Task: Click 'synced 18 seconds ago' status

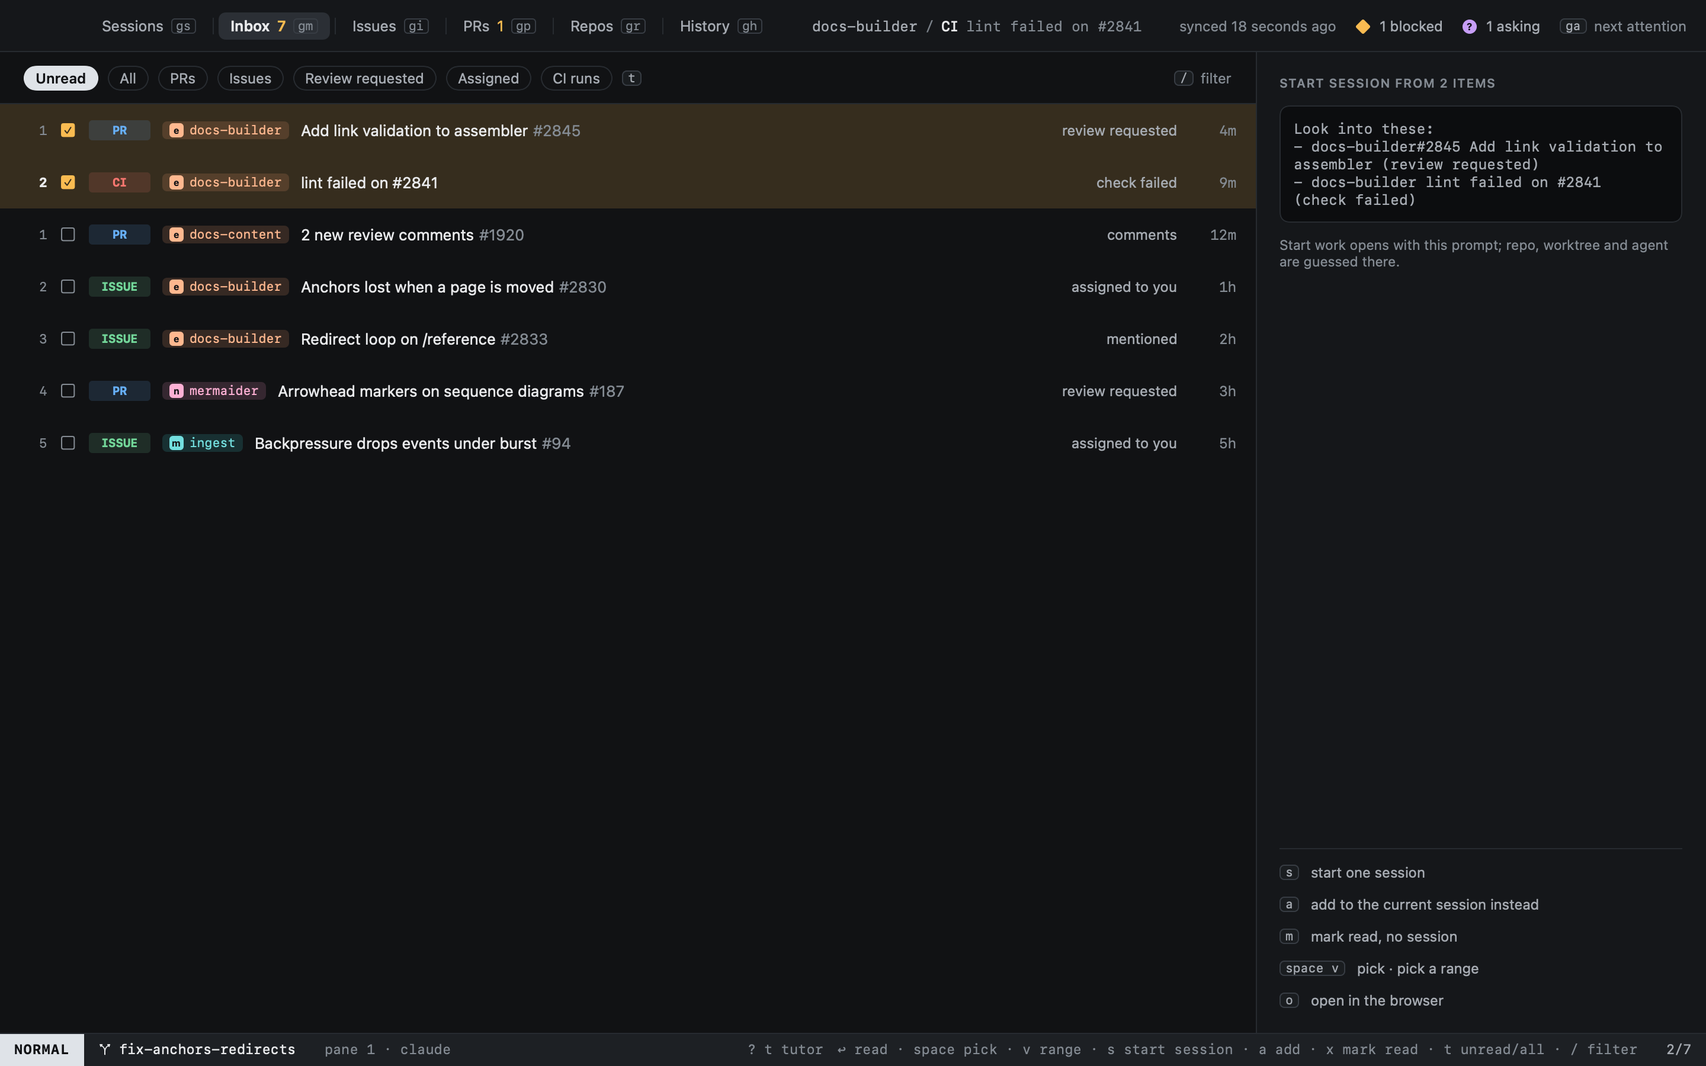Action: [1257, 26]
